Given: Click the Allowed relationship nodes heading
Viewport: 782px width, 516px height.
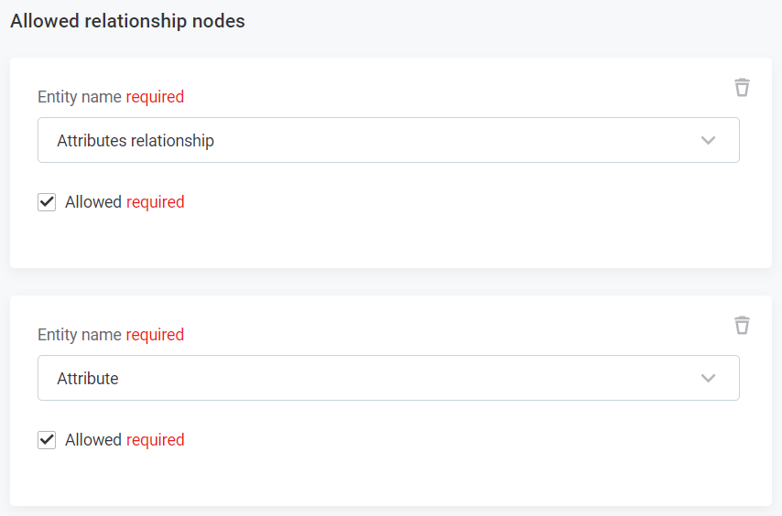Looking at the screenshot, I should 127,21.
